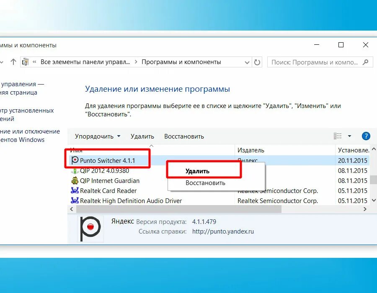Refresh the Programs and Components list

(x=257, y=62)
